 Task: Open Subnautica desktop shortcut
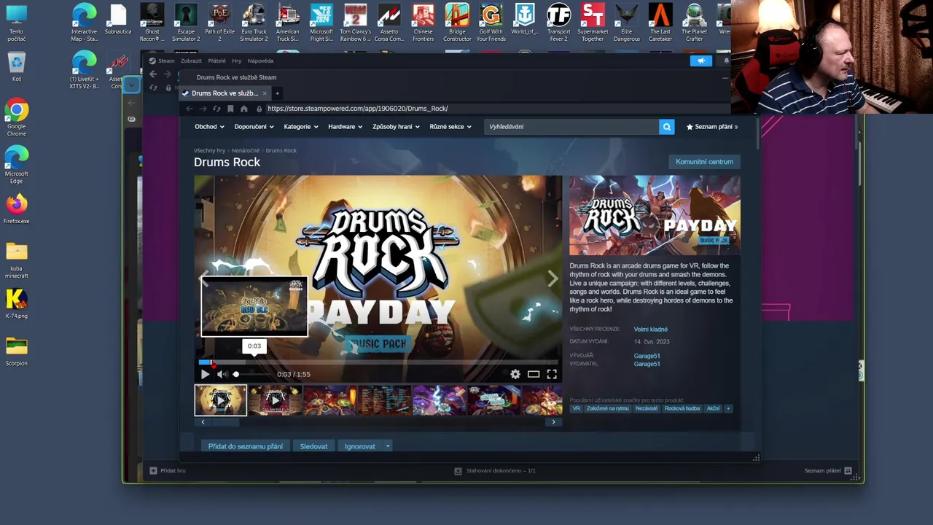(118, 21)
